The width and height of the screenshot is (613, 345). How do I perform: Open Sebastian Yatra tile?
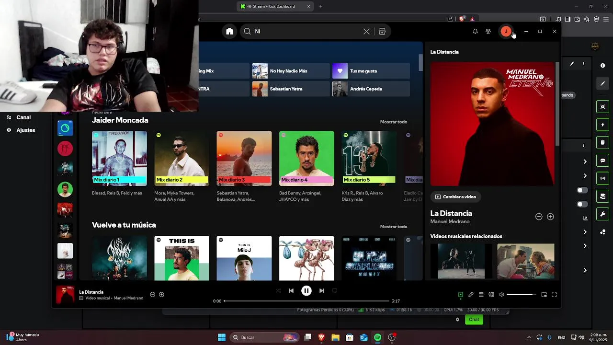click(x=291, y=89)
